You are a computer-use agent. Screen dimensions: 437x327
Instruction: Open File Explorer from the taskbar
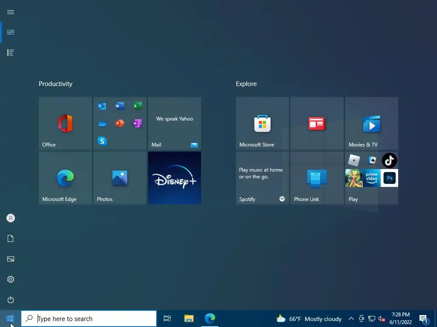click(x=189, y=318)
